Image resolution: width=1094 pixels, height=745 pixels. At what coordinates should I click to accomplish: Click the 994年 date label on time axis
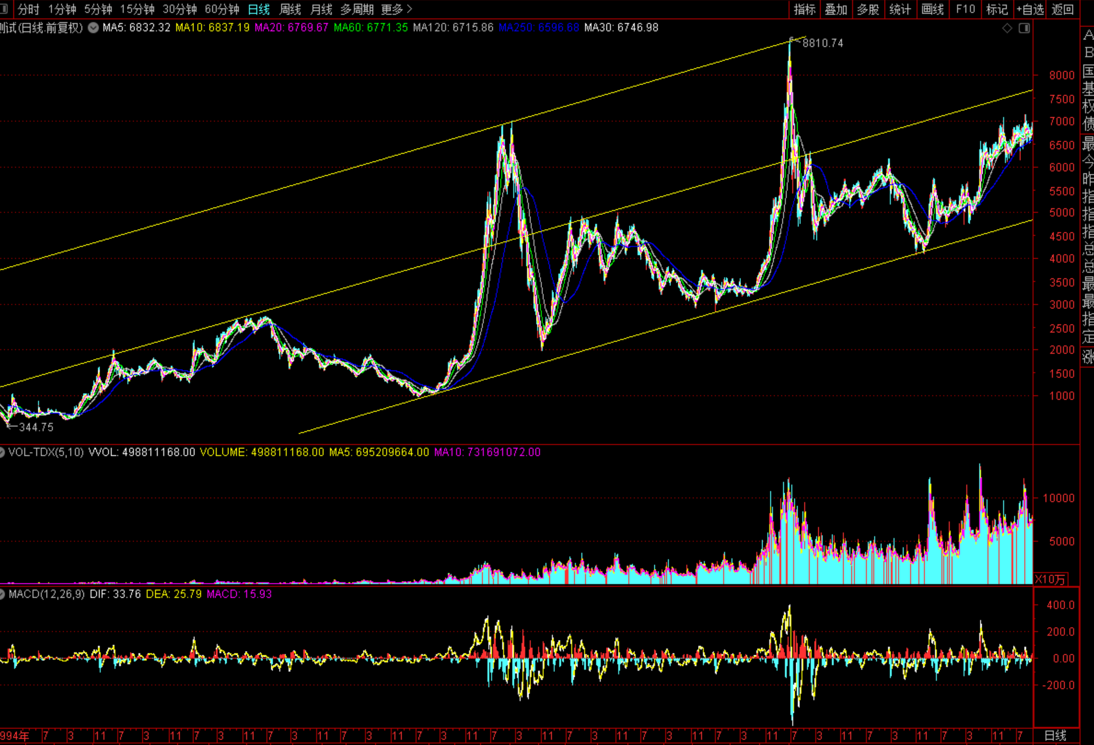coord(15,736)
